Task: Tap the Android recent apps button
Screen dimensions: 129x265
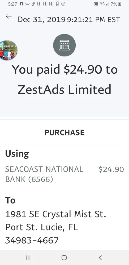Action: [28, 258]
